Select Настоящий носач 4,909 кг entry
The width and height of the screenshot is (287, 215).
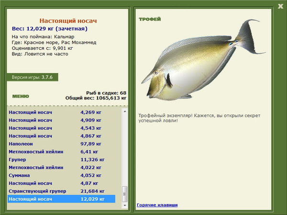point(62,120)
